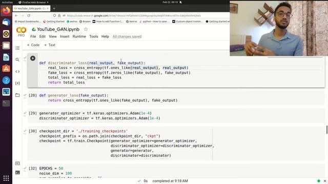
Task: Open the File menu
Action: (x=33, y=36)
